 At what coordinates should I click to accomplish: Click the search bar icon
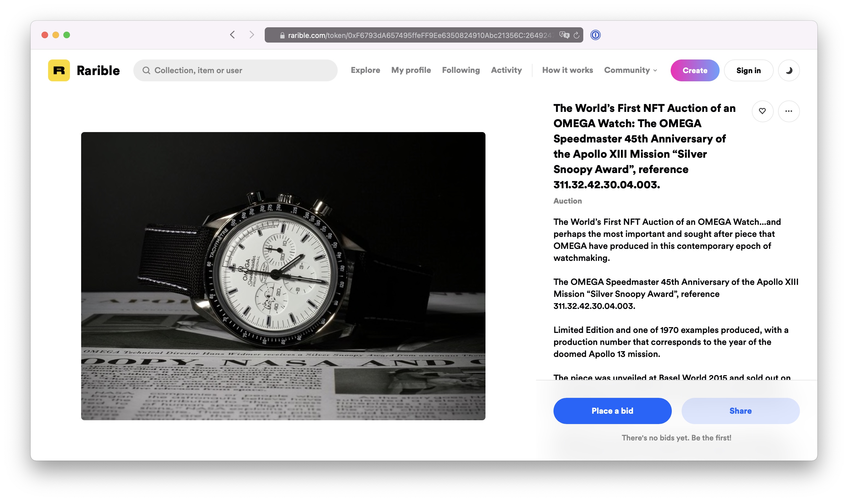[147, 70]
